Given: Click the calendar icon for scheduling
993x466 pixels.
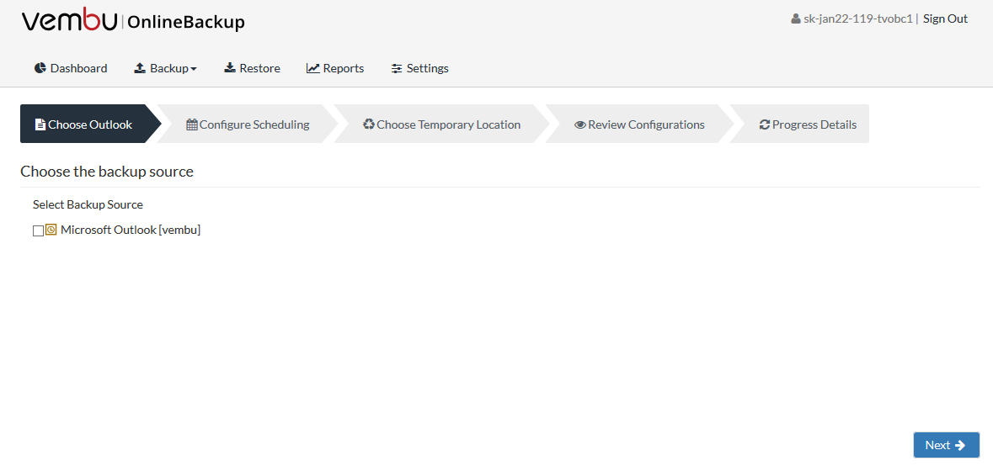Looking at the screenshot, I should click(192, 124).
